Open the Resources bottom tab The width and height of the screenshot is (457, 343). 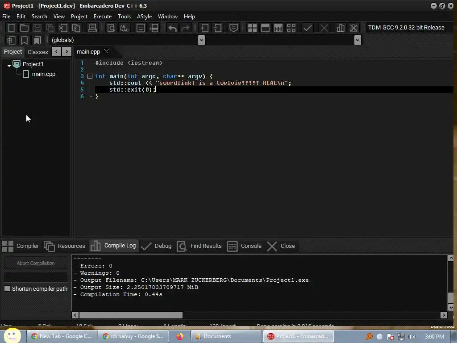tap(64, 246)
